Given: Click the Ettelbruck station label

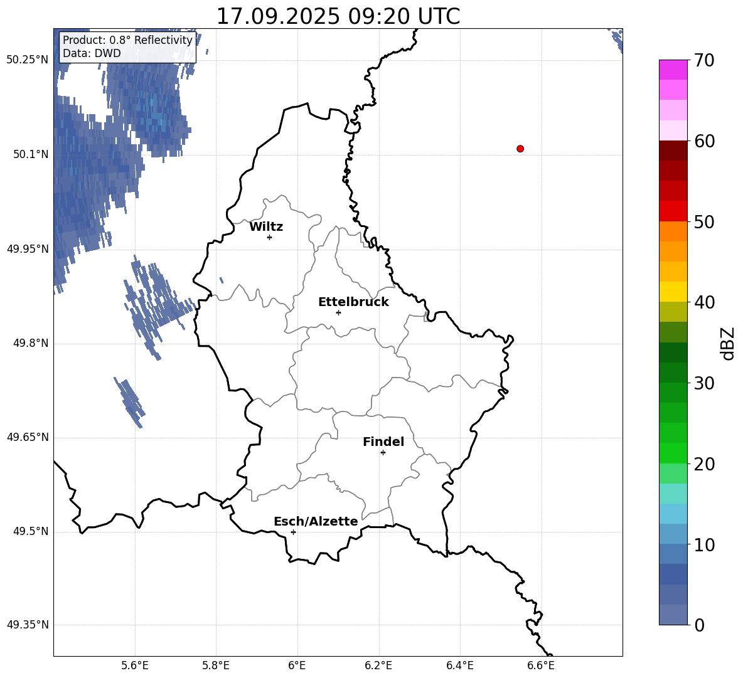Looking at the screenshot, I should click(x=353, y=302).
